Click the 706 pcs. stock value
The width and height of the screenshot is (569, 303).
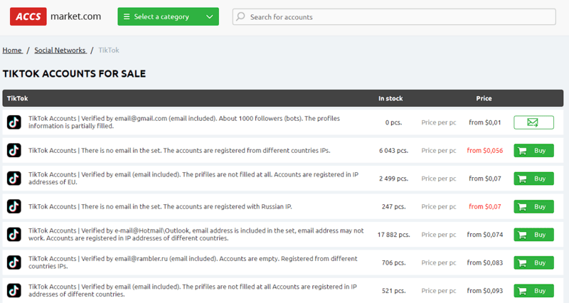coord(394,262)
